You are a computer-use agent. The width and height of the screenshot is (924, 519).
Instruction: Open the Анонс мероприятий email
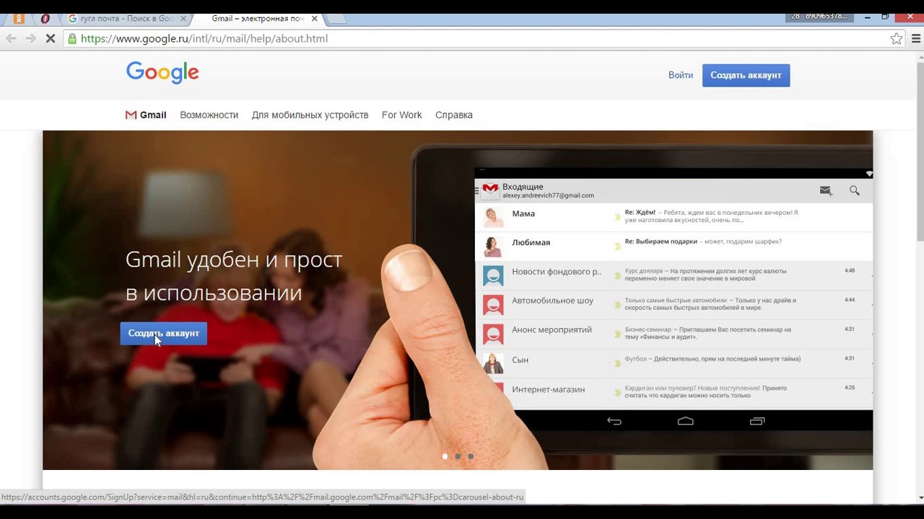tap(674, 334)
